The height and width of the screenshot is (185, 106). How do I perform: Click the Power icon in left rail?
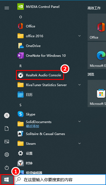pos(7,168)
